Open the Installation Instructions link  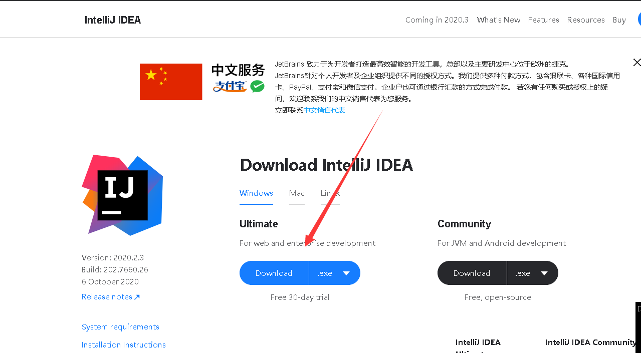[x=123, y=344]
